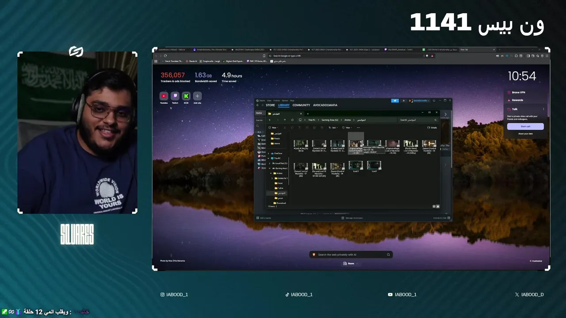Click the Add site plus tile

(x=197, y=96)
